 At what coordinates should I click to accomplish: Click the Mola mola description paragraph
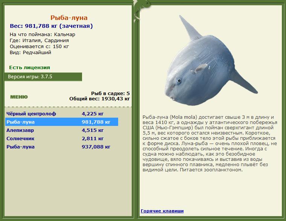[210, 143]
